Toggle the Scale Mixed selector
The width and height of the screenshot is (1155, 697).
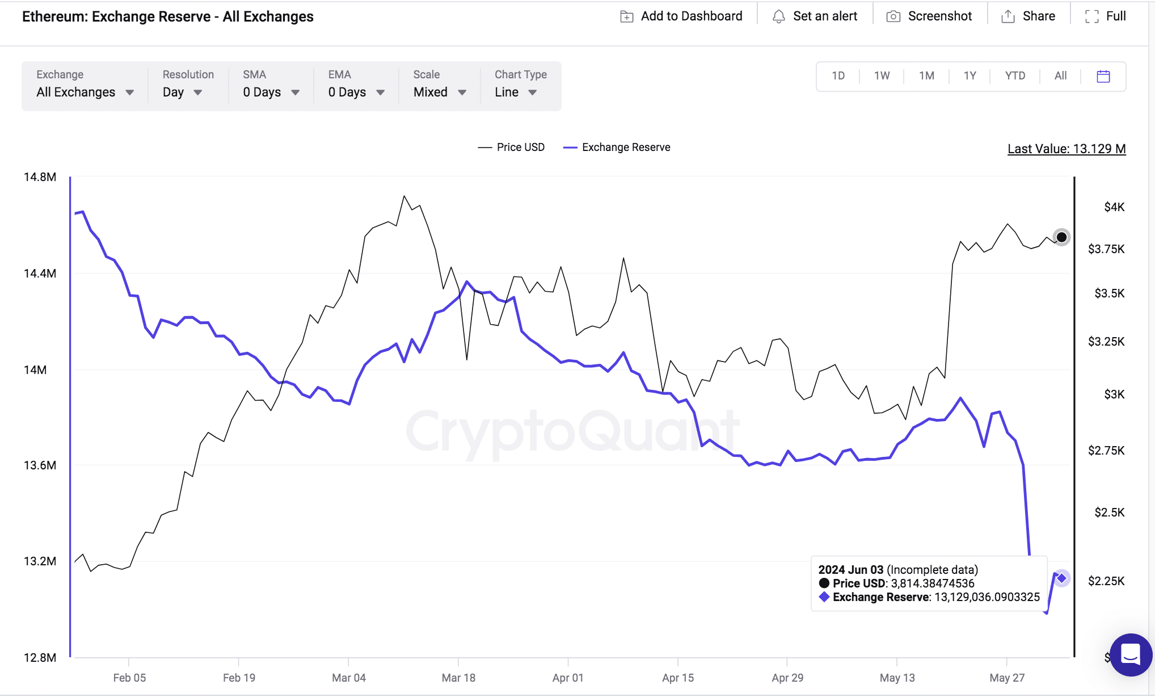click(438, 92)
